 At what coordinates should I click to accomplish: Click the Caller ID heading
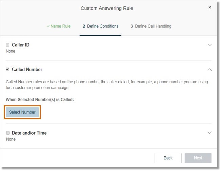tap(21, 45)
